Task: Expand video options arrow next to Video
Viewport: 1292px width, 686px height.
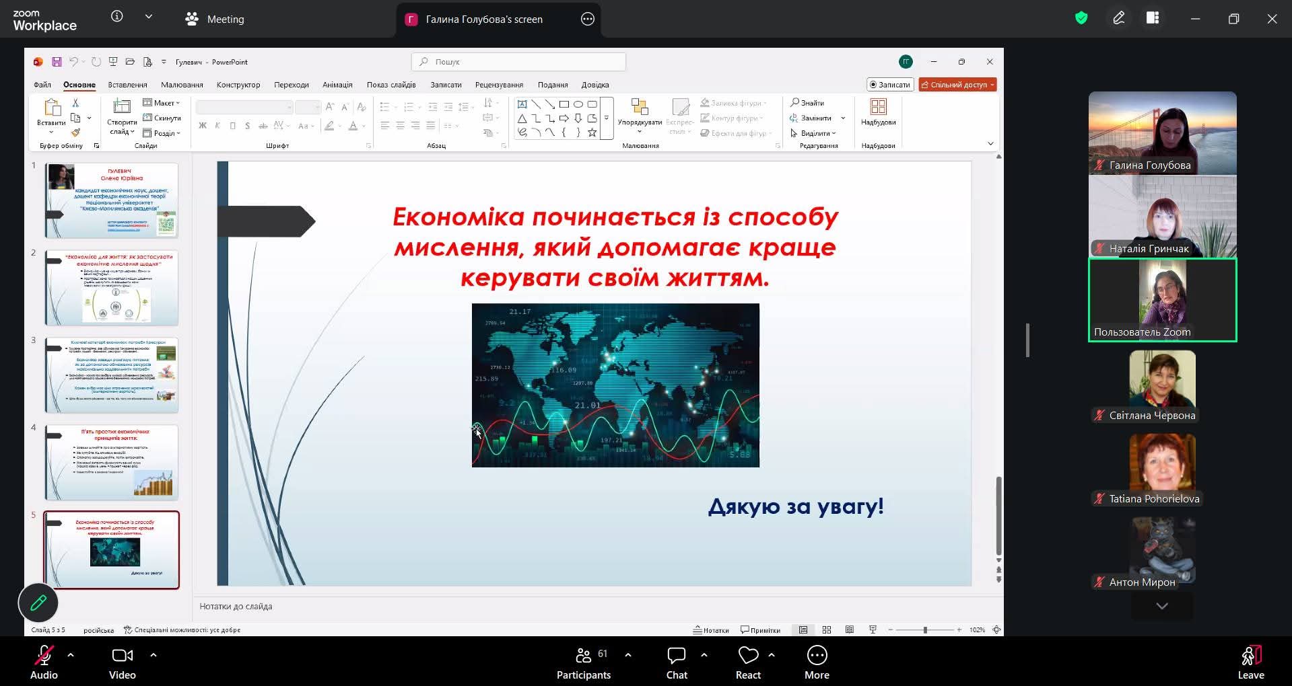Action: (x=154, y=654)
